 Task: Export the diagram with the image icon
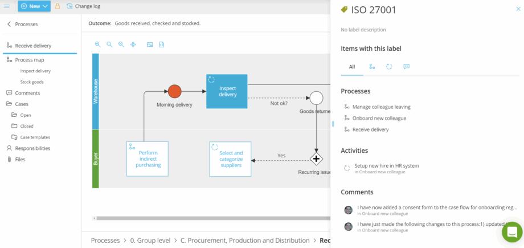[x=150, y=44]
